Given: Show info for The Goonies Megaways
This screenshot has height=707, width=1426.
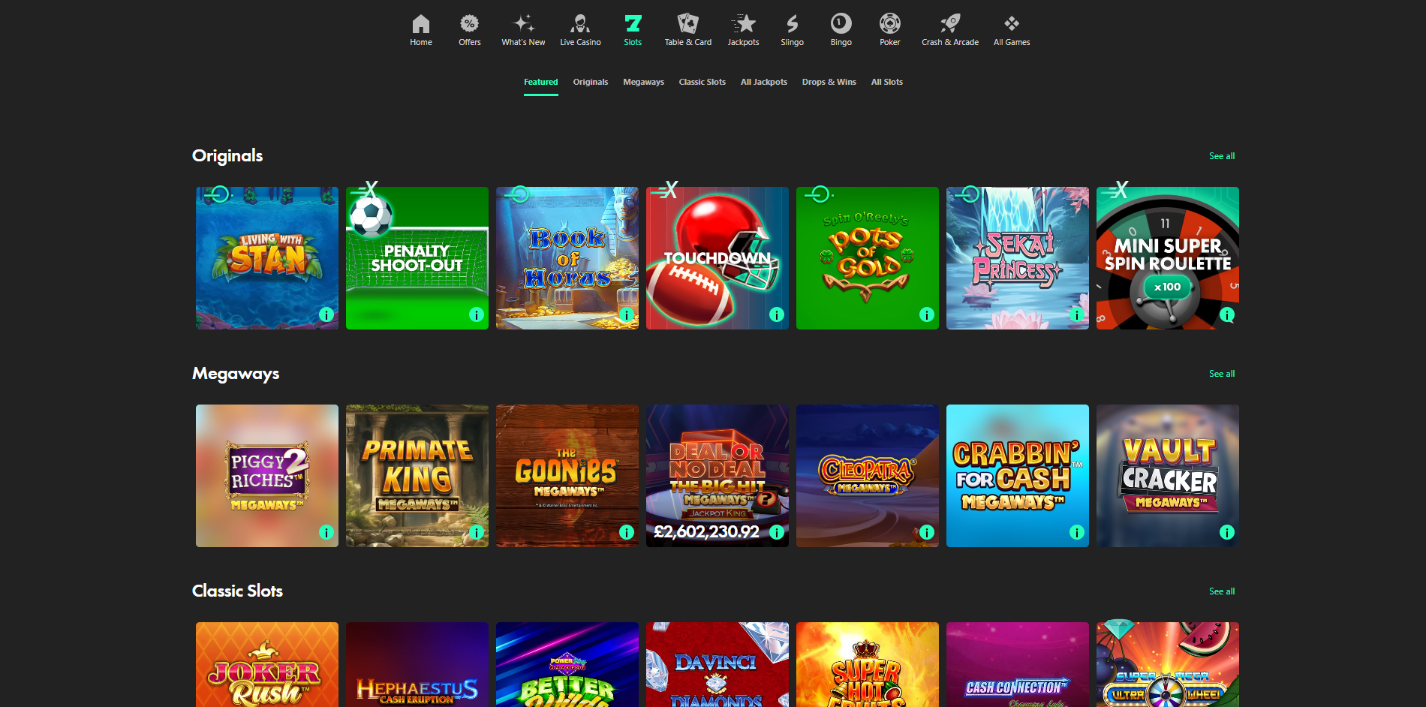Looking at the screenshot, I should pos(627,532).
